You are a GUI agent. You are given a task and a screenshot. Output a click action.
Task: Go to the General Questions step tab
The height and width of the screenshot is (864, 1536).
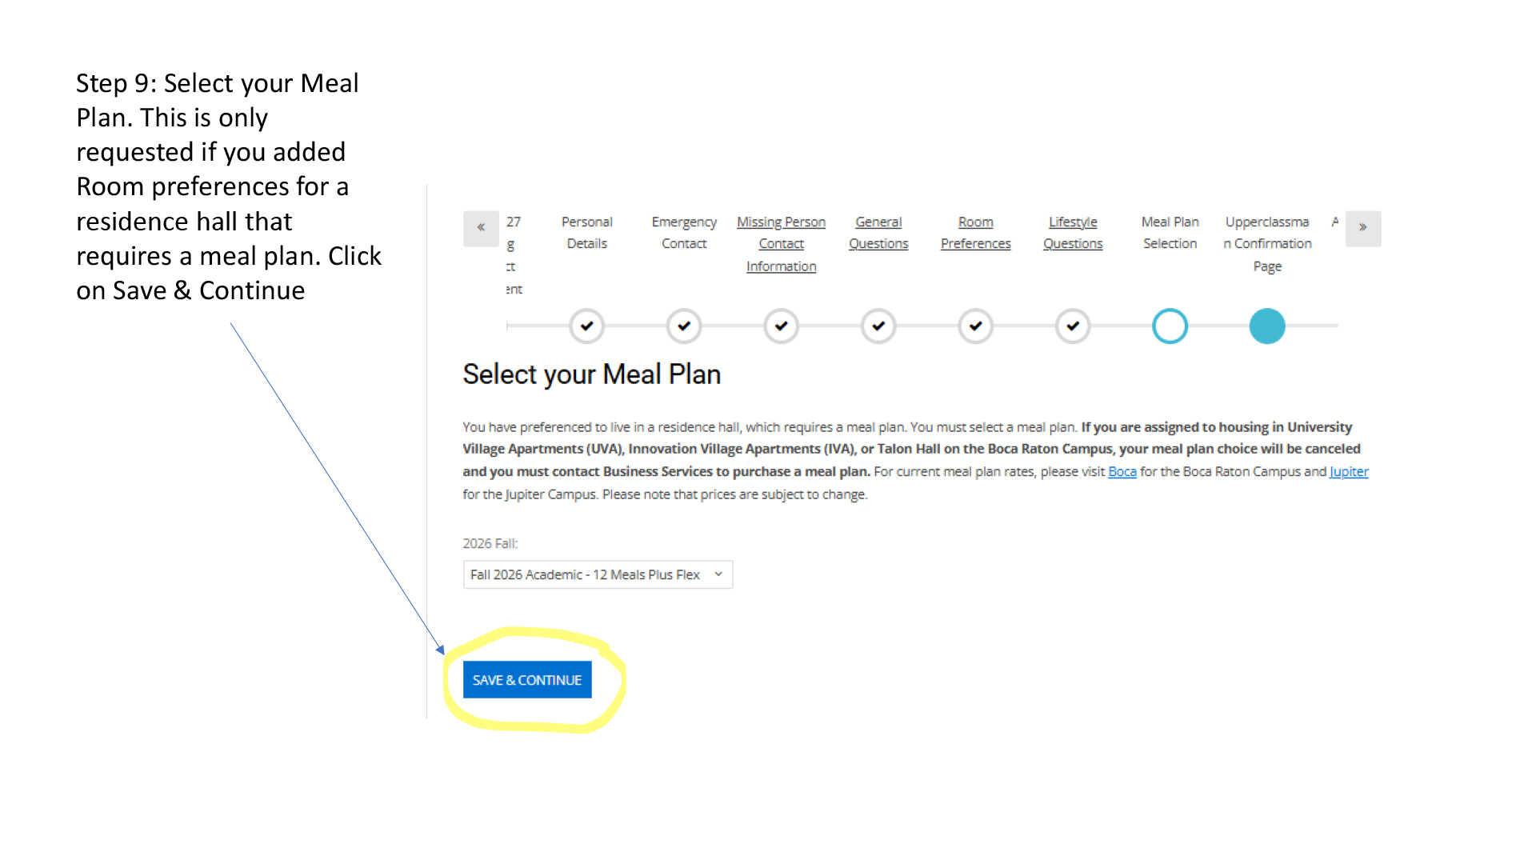coord(878,233)
